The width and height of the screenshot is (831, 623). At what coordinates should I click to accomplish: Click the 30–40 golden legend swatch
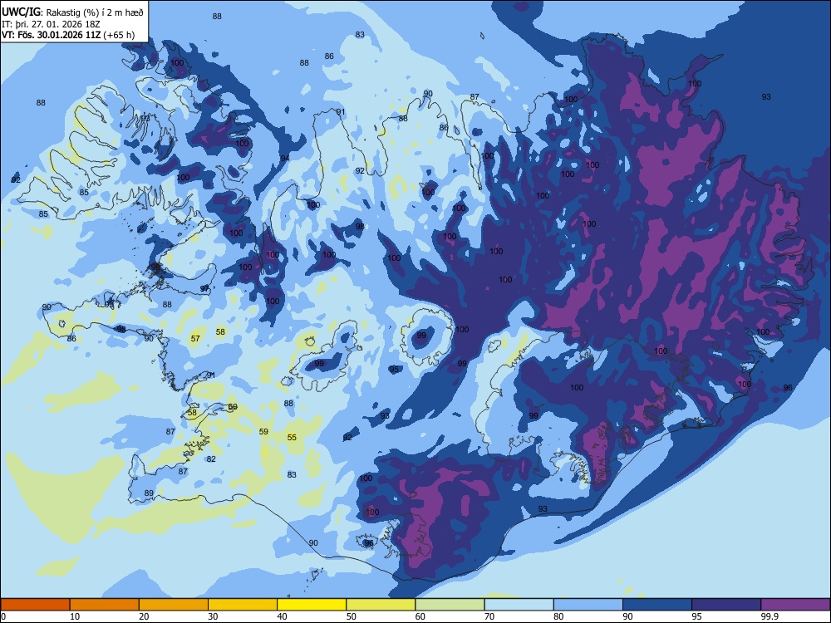point(243,605)
